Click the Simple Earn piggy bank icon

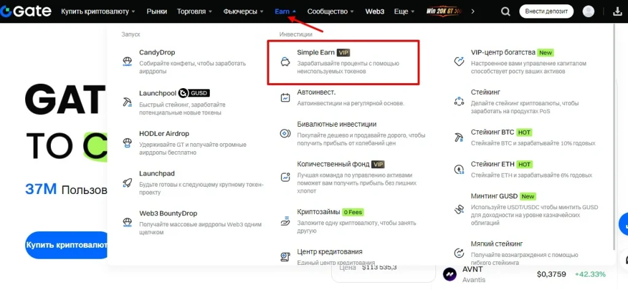point(285,62)
